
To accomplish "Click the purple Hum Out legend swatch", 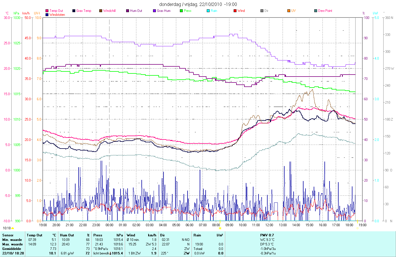I will point(128,11).
